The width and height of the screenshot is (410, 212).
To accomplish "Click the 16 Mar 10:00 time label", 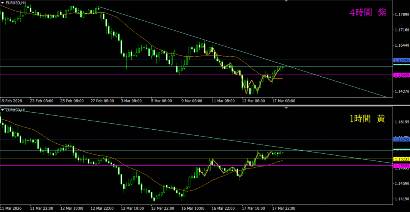I will click(193, 208).
